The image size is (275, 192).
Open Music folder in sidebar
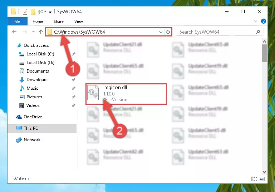tap(32, 88)
